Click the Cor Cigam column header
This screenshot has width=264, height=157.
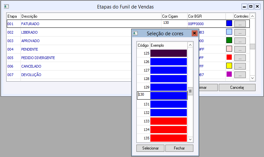tap(174, 16)
